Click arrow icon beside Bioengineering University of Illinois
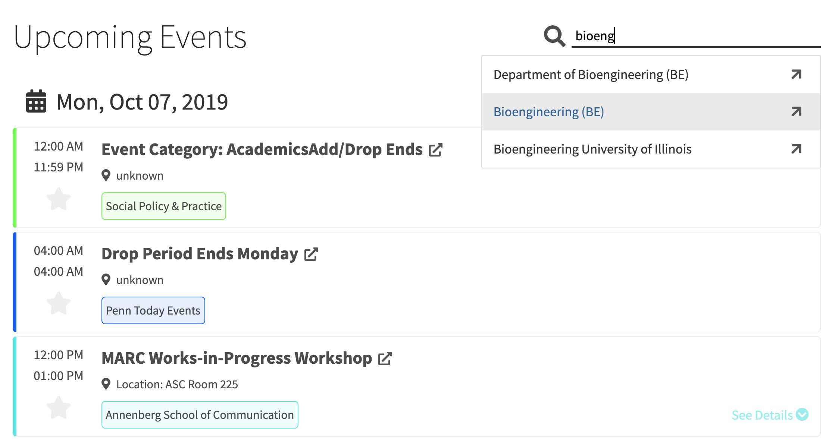 (796, 149)
